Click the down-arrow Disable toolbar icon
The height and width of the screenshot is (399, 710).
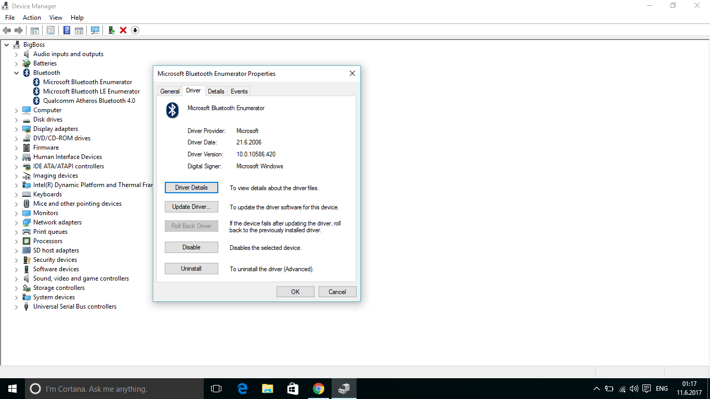135,30
